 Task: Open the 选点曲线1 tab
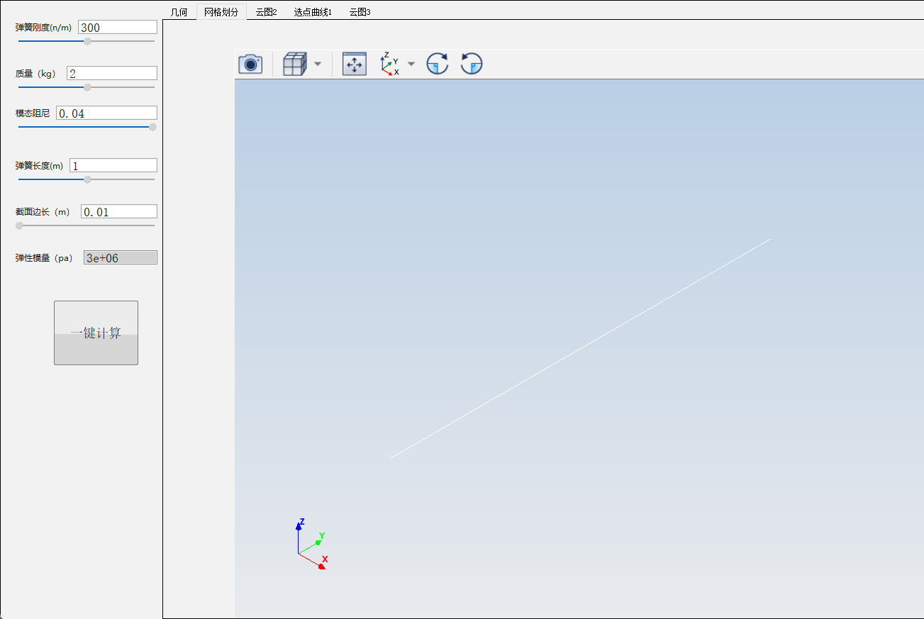coord(313,12)
